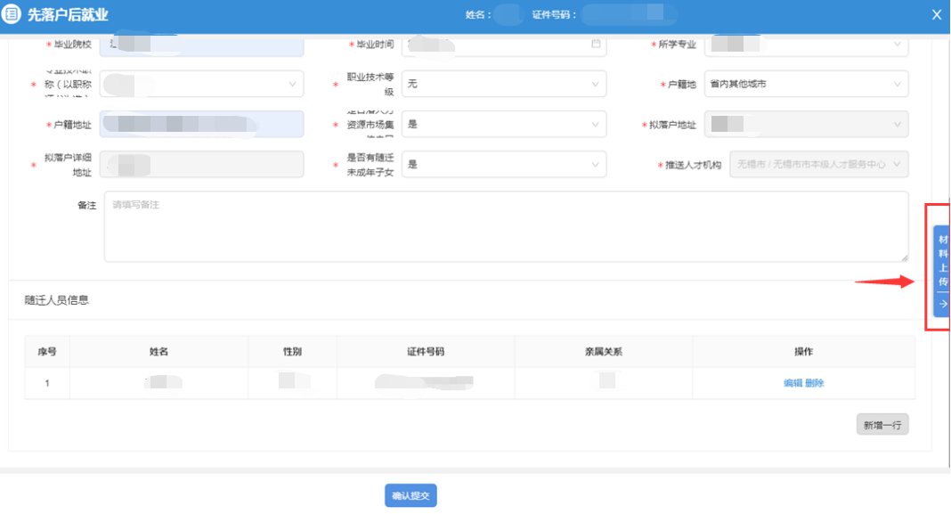Click the 毕业院校 input field

(x=201, y=44)
